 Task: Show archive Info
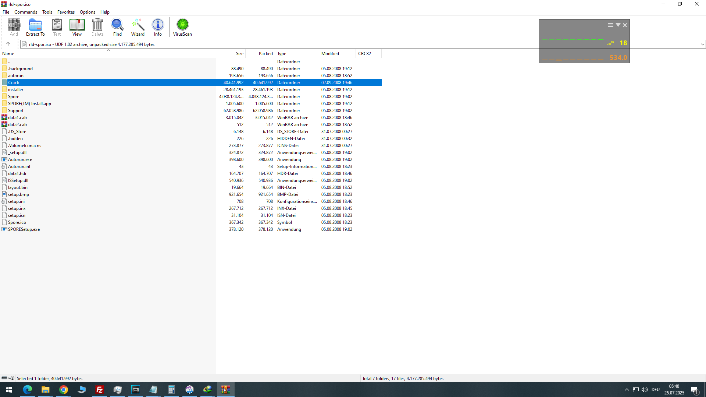point(158,27)
